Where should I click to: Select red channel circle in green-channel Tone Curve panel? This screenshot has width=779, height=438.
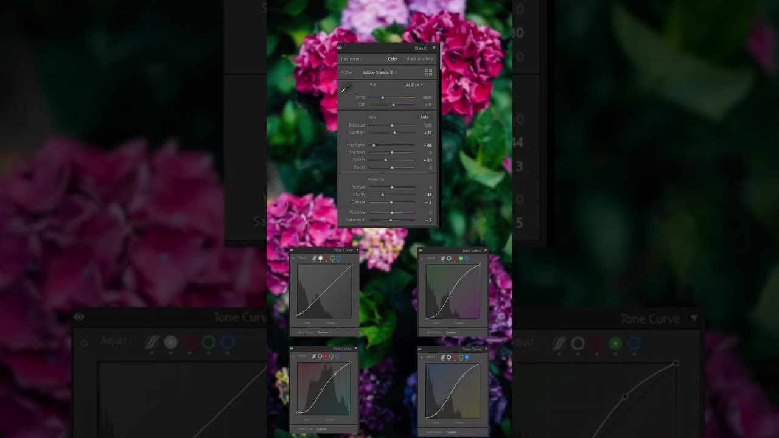tap(455, 259)
